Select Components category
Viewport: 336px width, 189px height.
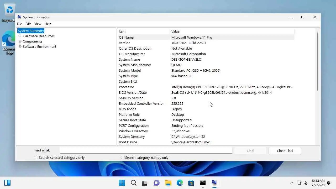pos(33,41)
